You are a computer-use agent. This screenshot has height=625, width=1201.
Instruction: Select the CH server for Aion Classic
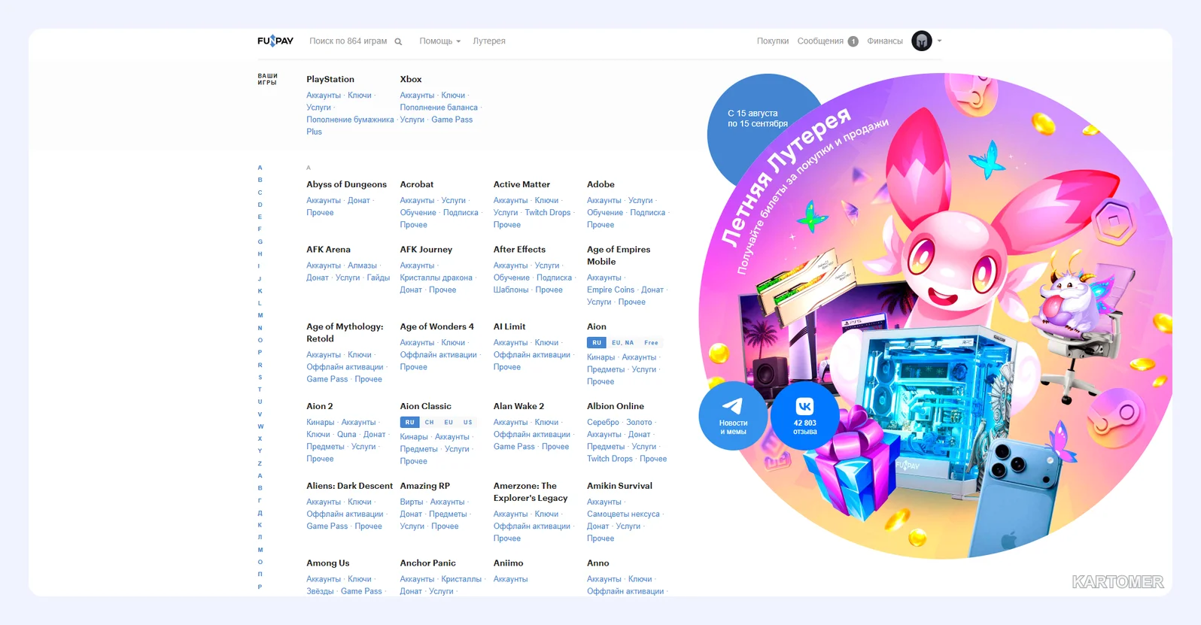[x=430, y=423]
